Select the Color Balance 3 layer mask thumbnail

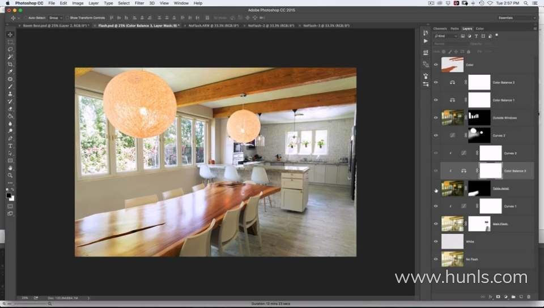(491, 171)
